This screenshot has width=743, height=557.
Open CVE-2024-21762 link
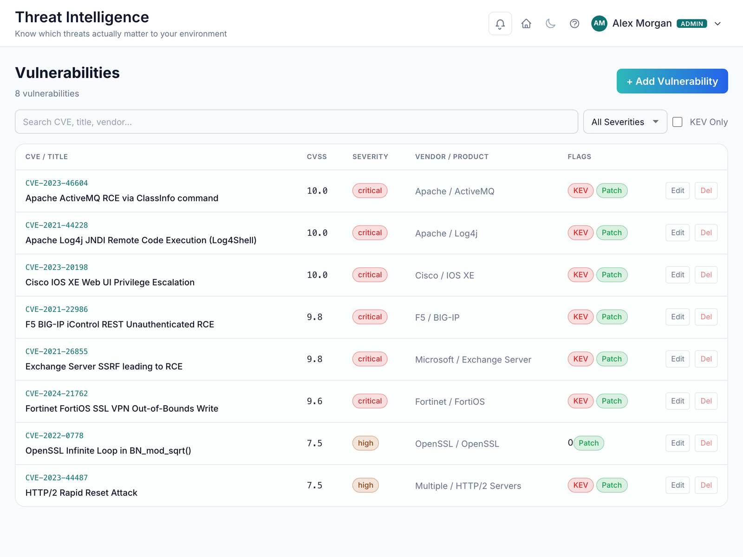tap(57, 394)
